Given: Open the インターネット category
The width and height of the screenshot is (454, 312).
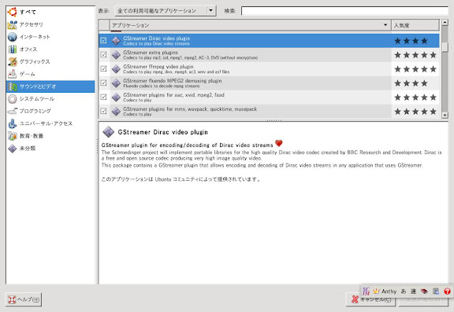Looking at the screenshot, I should pos(50,37).
